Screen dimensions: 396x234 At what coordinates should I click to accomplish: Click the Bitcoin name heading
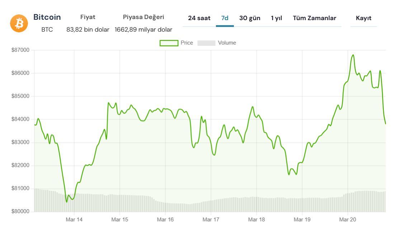coord(47,17)
